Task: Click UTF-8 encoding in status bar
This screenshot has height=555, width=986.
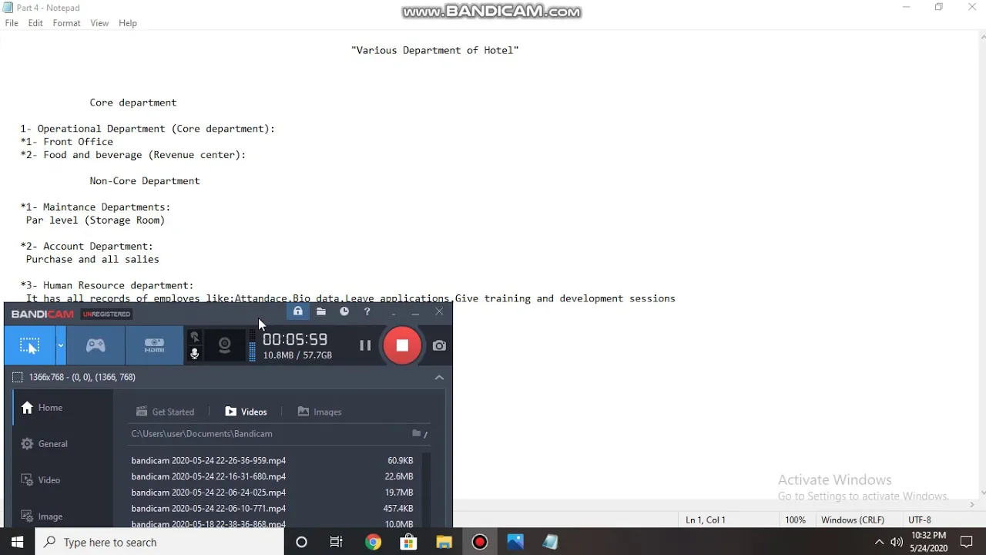Action: pyautogui.click(x=920, y=520)
